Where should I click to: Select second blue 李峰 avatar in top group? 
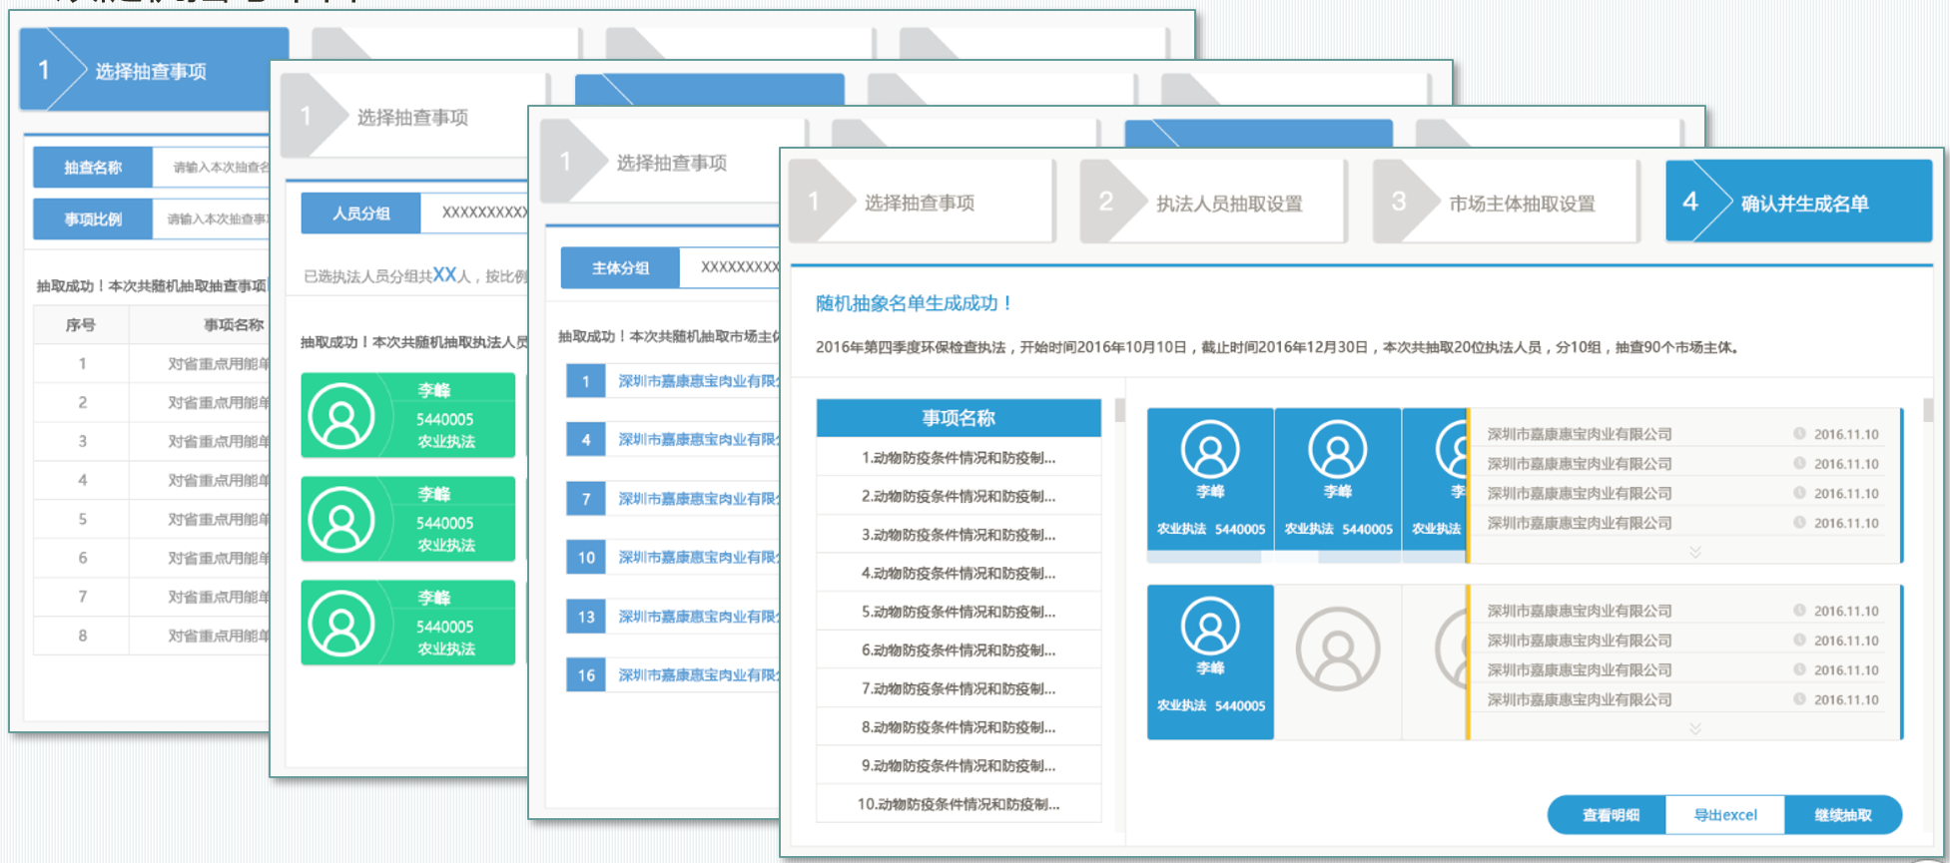pyautogui.click(x=1337, y=450)
